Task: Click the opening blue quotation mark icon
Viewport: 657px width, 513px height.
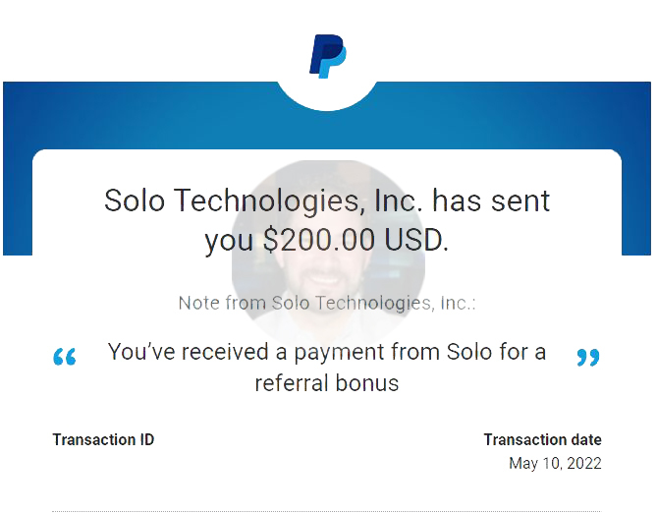Action: point(65,357)
